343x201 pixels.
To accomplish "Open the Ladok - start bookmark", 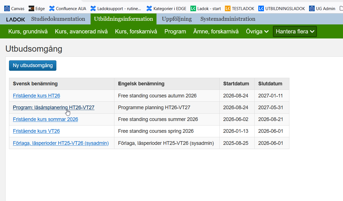I will pyautogui.click(x=206, y=8).
